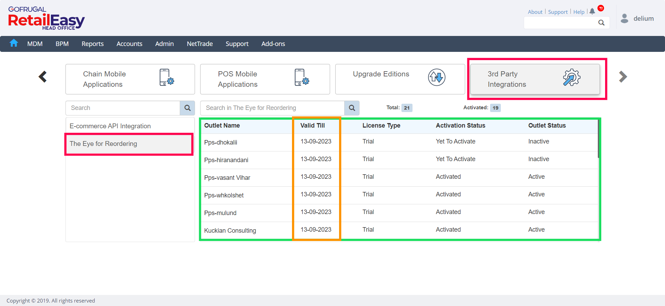The width and height of the screenshot is (665, 306).
Task: Select the Pps-hiranandani outlet row
Action: pos(399,160)
